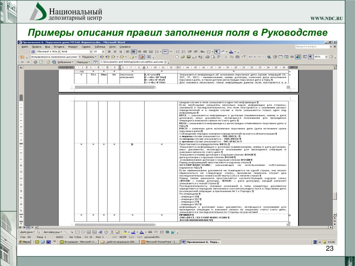Viewport: 355px width, 266px height.
Task: Toggle underline formatting (Ч)
Action: pyautogui.click(x=121, y=52)
